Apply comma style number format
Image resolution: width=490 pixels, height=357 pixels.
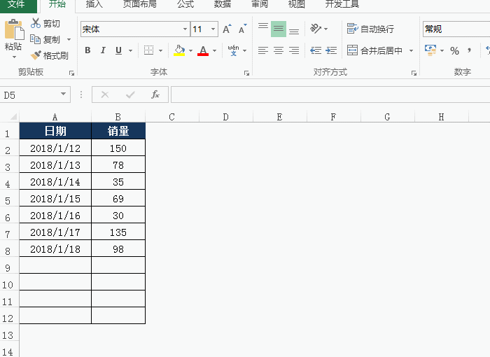[x=469, y=50]
